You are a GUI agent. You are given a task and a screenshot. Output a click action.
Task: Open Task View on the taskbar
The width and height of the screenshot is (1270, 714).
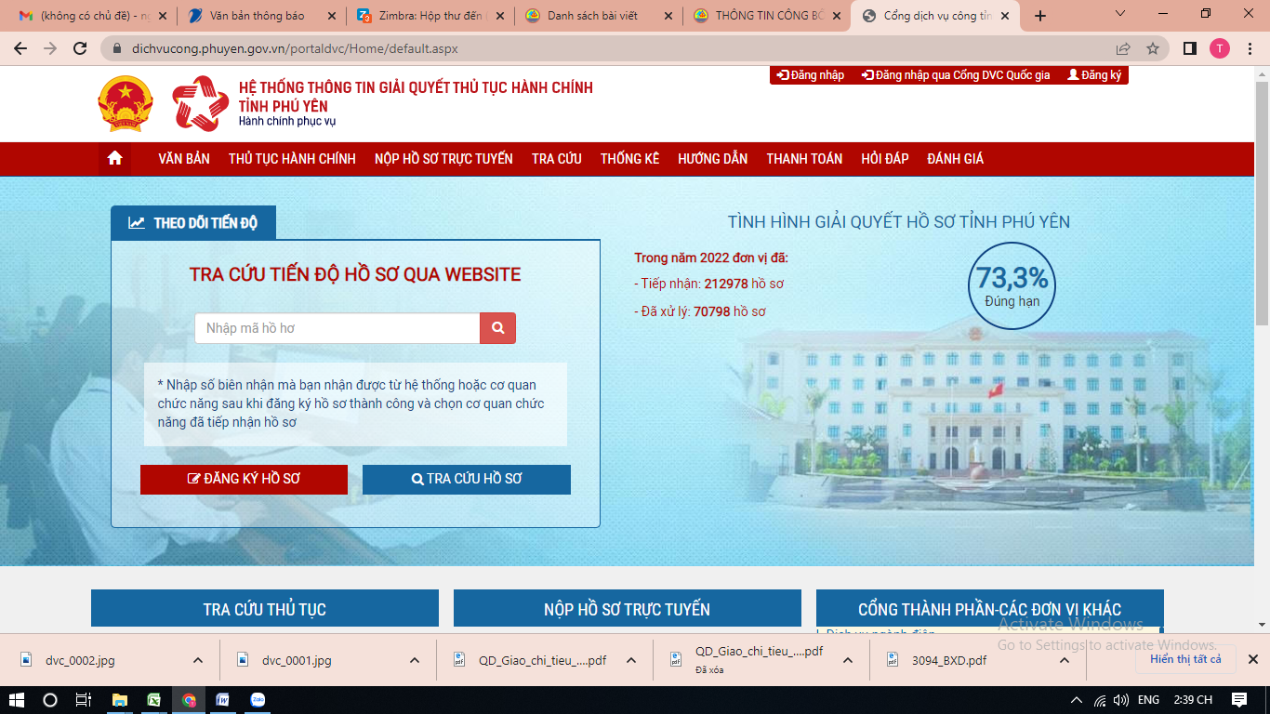pyautogui.click(x=84, y=700)
